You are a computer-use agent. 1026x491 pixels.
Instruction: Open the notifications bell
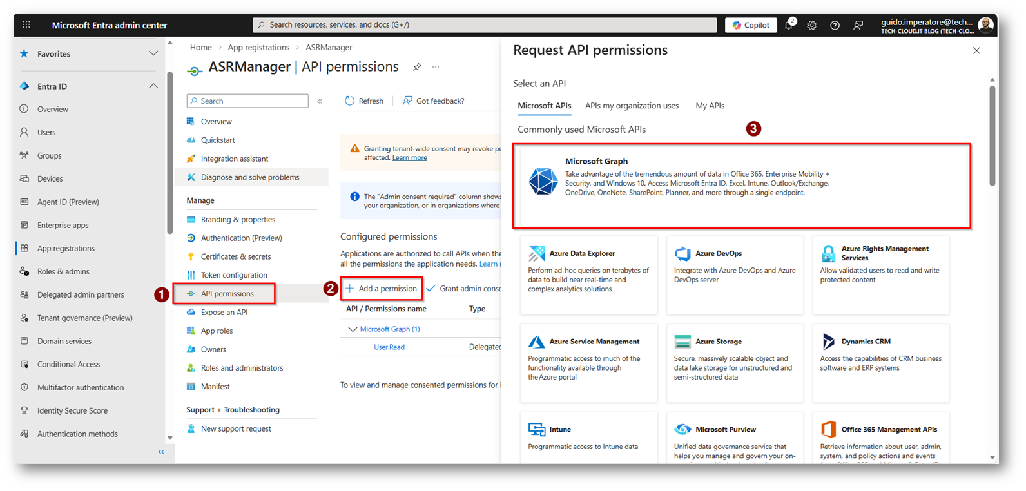coord(789,25)
